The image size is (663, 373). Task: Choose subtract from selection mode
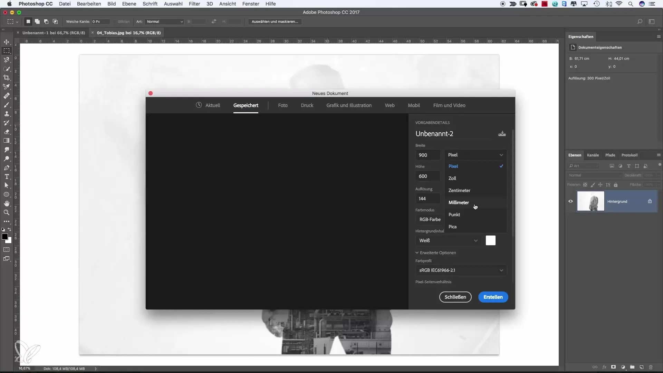tap(46, 21)
